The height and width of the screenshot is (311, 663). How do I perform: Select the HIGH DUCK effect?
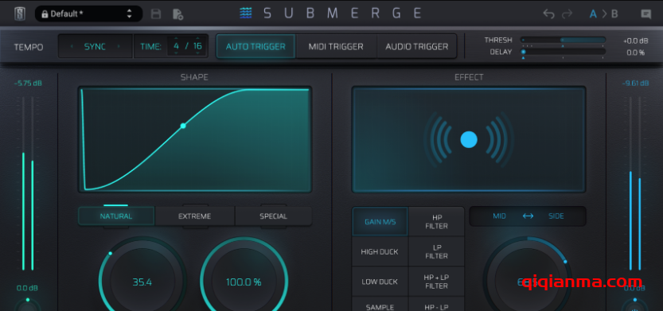click(380, 252)
